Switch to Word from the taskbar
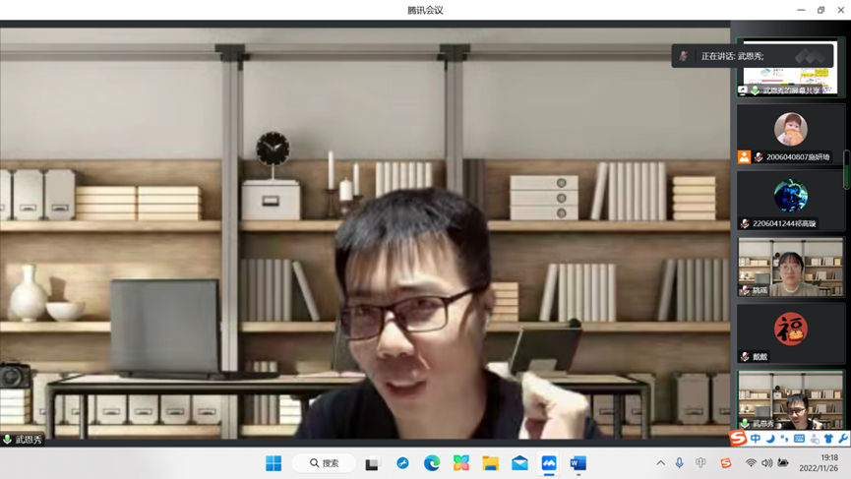851x479 pixels. (578, 463)
